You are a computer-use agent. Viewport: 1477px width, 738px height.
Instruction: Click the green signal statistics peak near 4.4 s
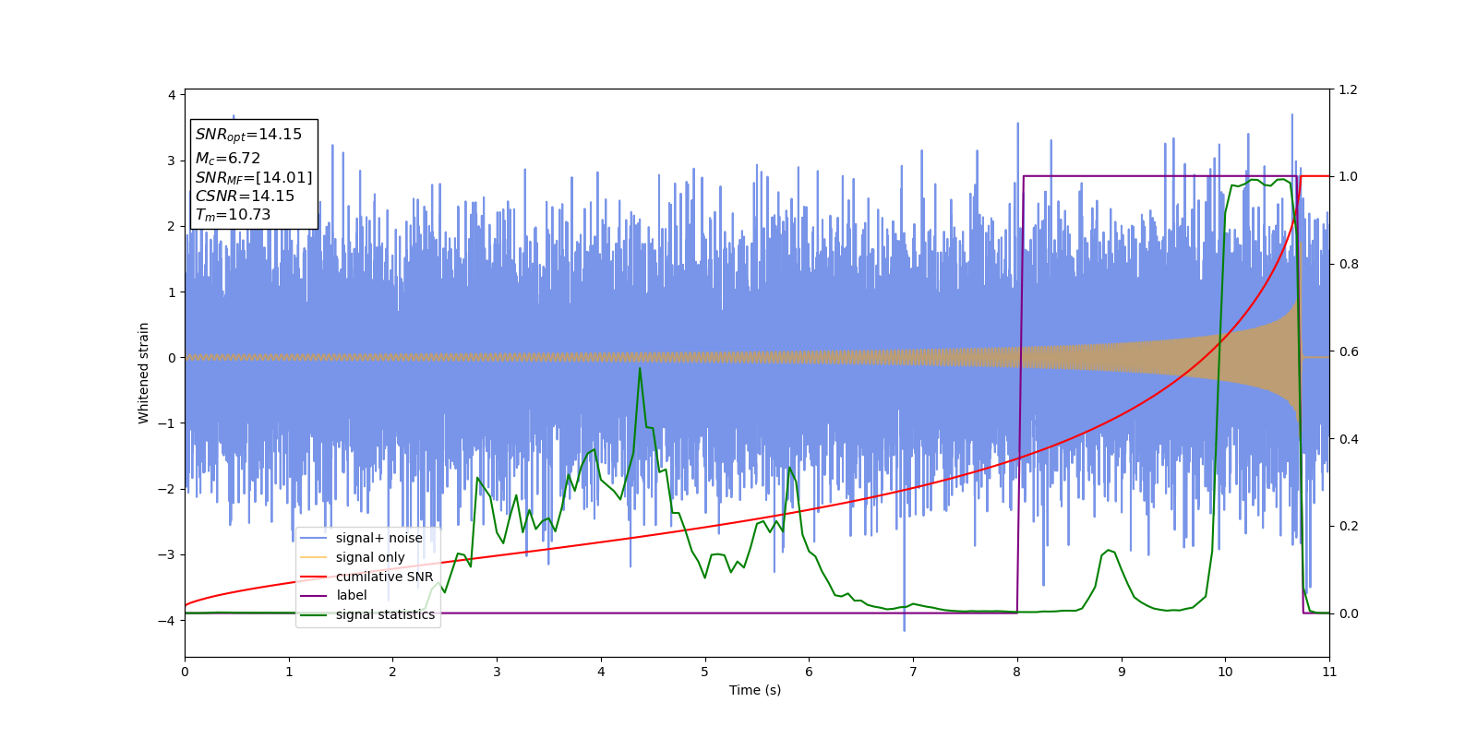[x=640, y=369]
